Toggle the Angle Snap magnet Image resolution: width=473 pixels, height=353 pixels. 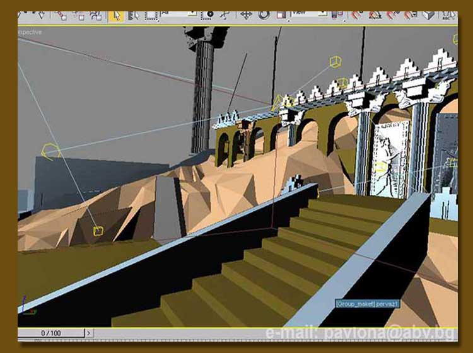[x=375, y=15]
